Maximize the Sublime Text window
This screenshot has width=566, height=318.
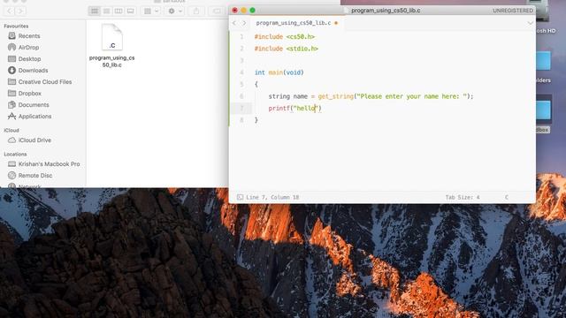point(252,11)
